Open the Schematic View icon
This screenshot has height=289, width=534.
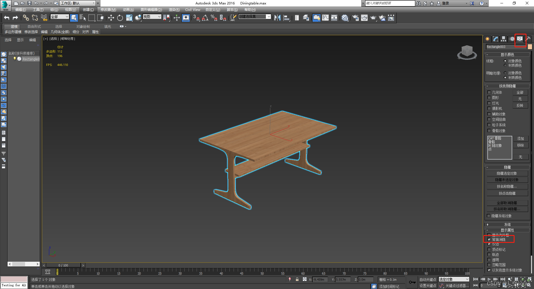tap(334, 18)
